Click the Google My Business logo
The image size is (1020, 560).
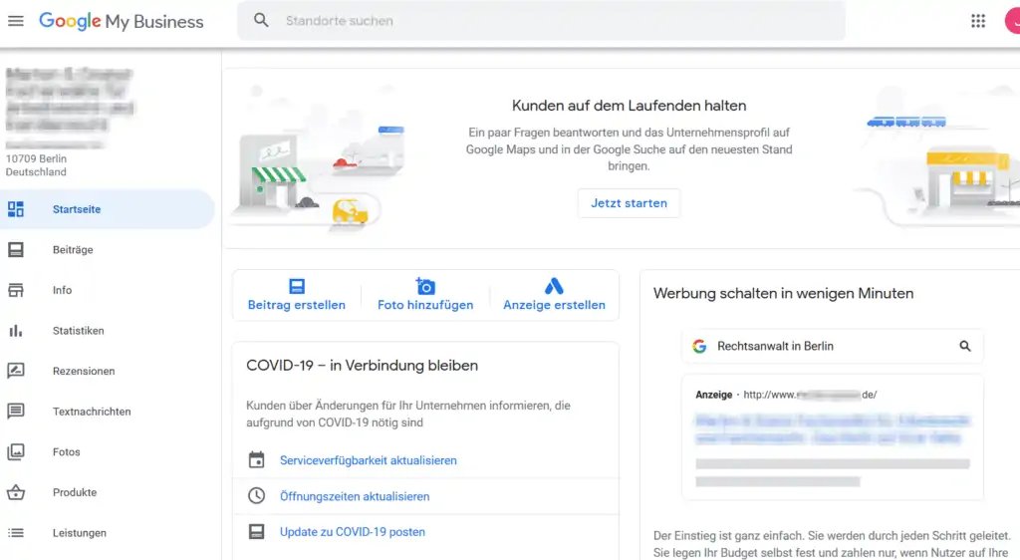click(x=121, y=22)
